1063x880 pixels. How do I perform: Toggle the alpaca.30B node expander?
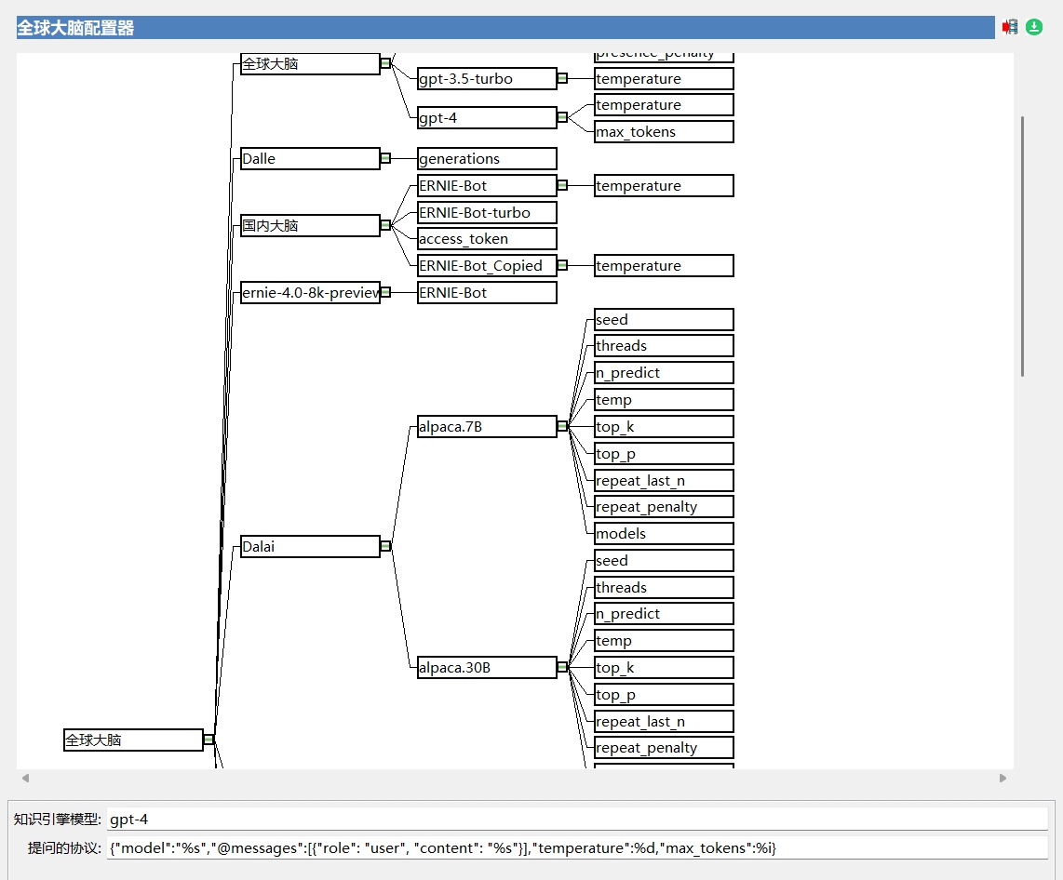click(x=562, y=667)
